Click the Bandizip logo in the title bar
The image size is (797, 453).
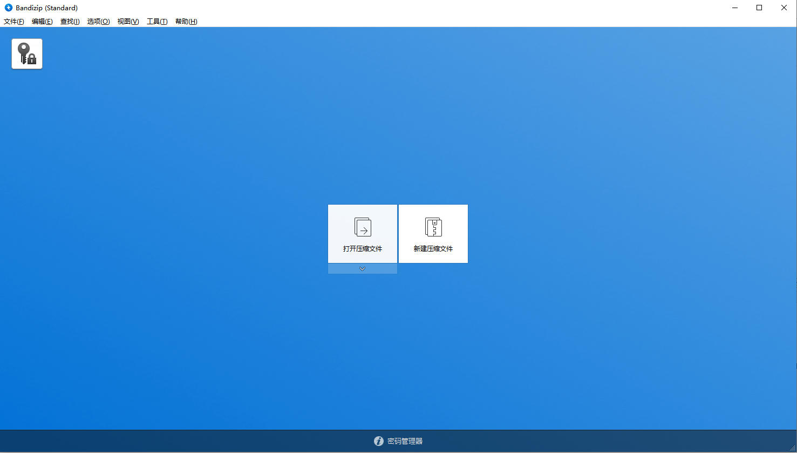[x=9, y=8]
